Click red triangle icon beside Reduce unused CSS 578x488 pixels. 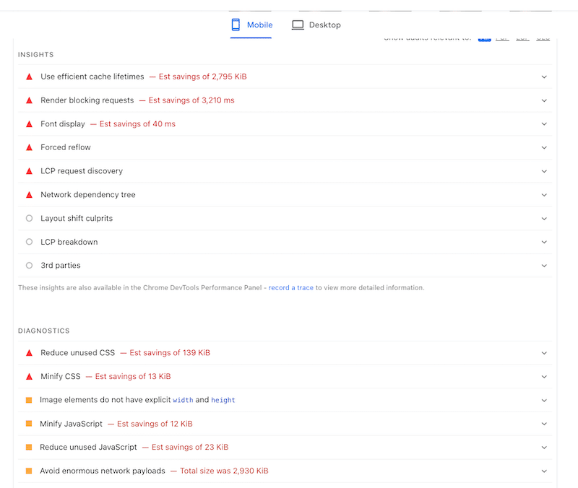coord(29,353)
